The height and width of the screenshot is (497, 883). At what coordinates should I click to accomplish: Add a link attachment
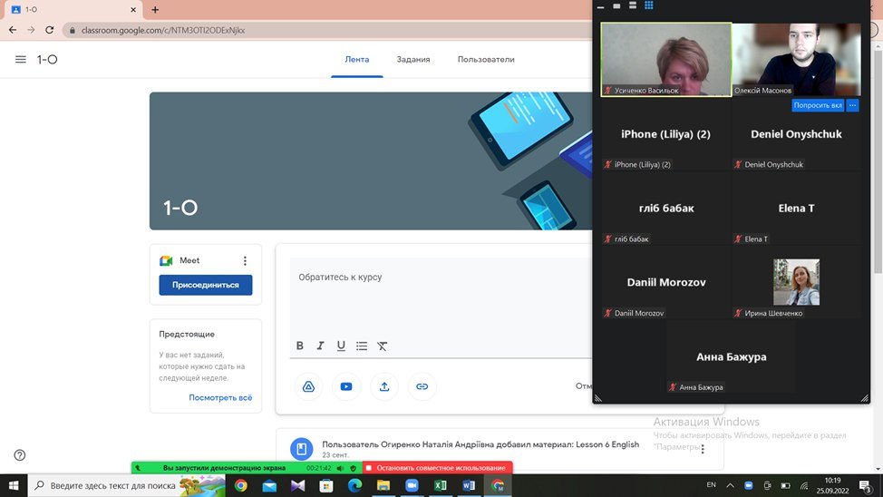(x=422, y=386)
